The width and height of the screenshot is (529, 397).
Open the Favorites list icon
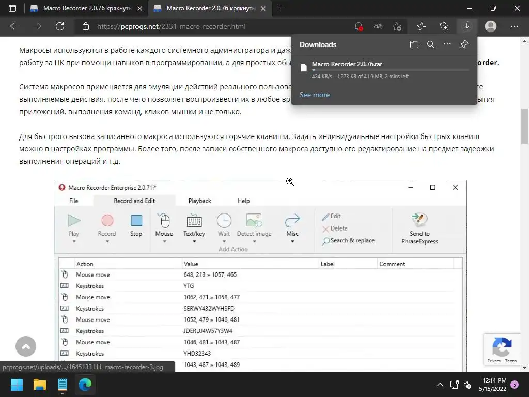422,26
